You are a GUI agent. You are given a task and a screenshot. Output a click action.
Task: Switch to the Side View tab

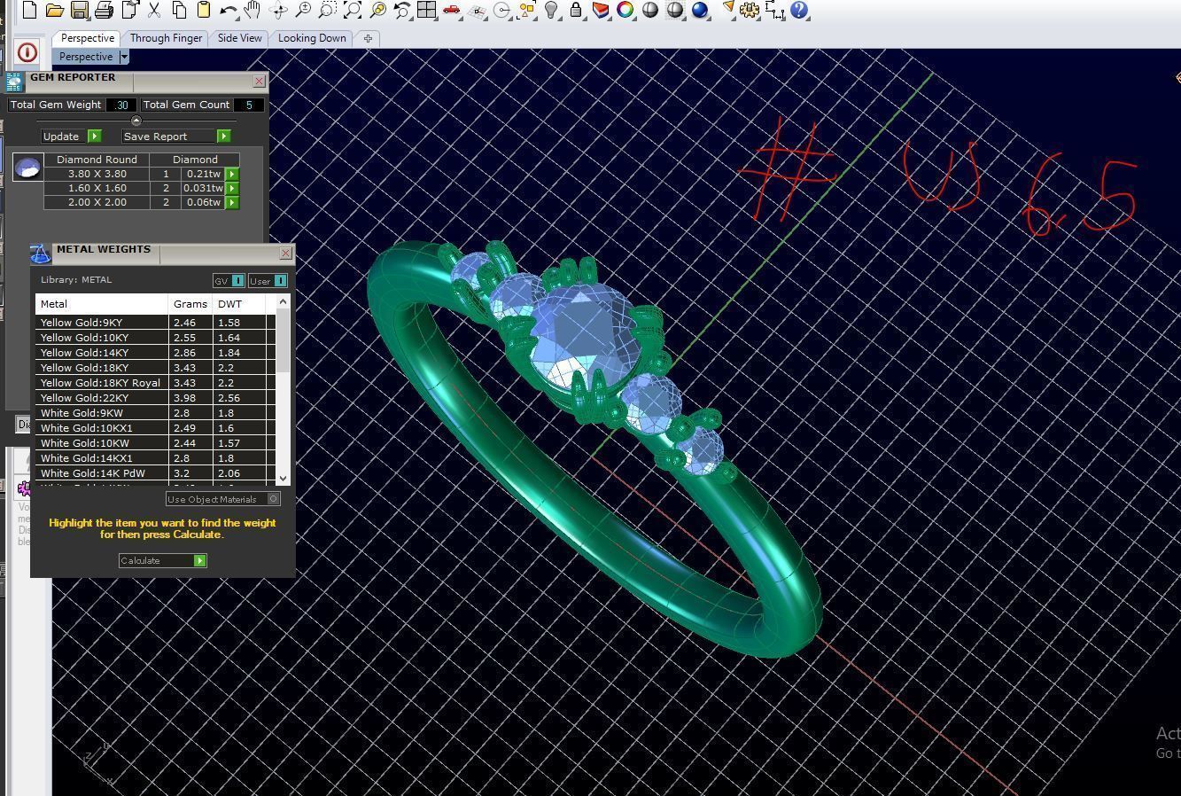pyautogui.click(x=239, y=38)
